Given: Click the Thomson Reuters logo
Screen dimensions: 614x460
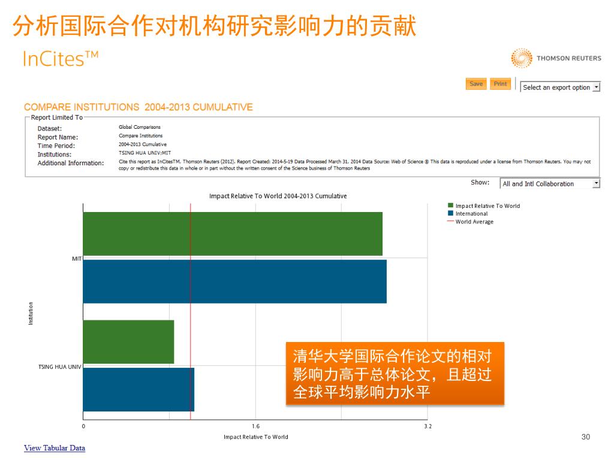Looking at the screenshot, I should tap(556, 58).
